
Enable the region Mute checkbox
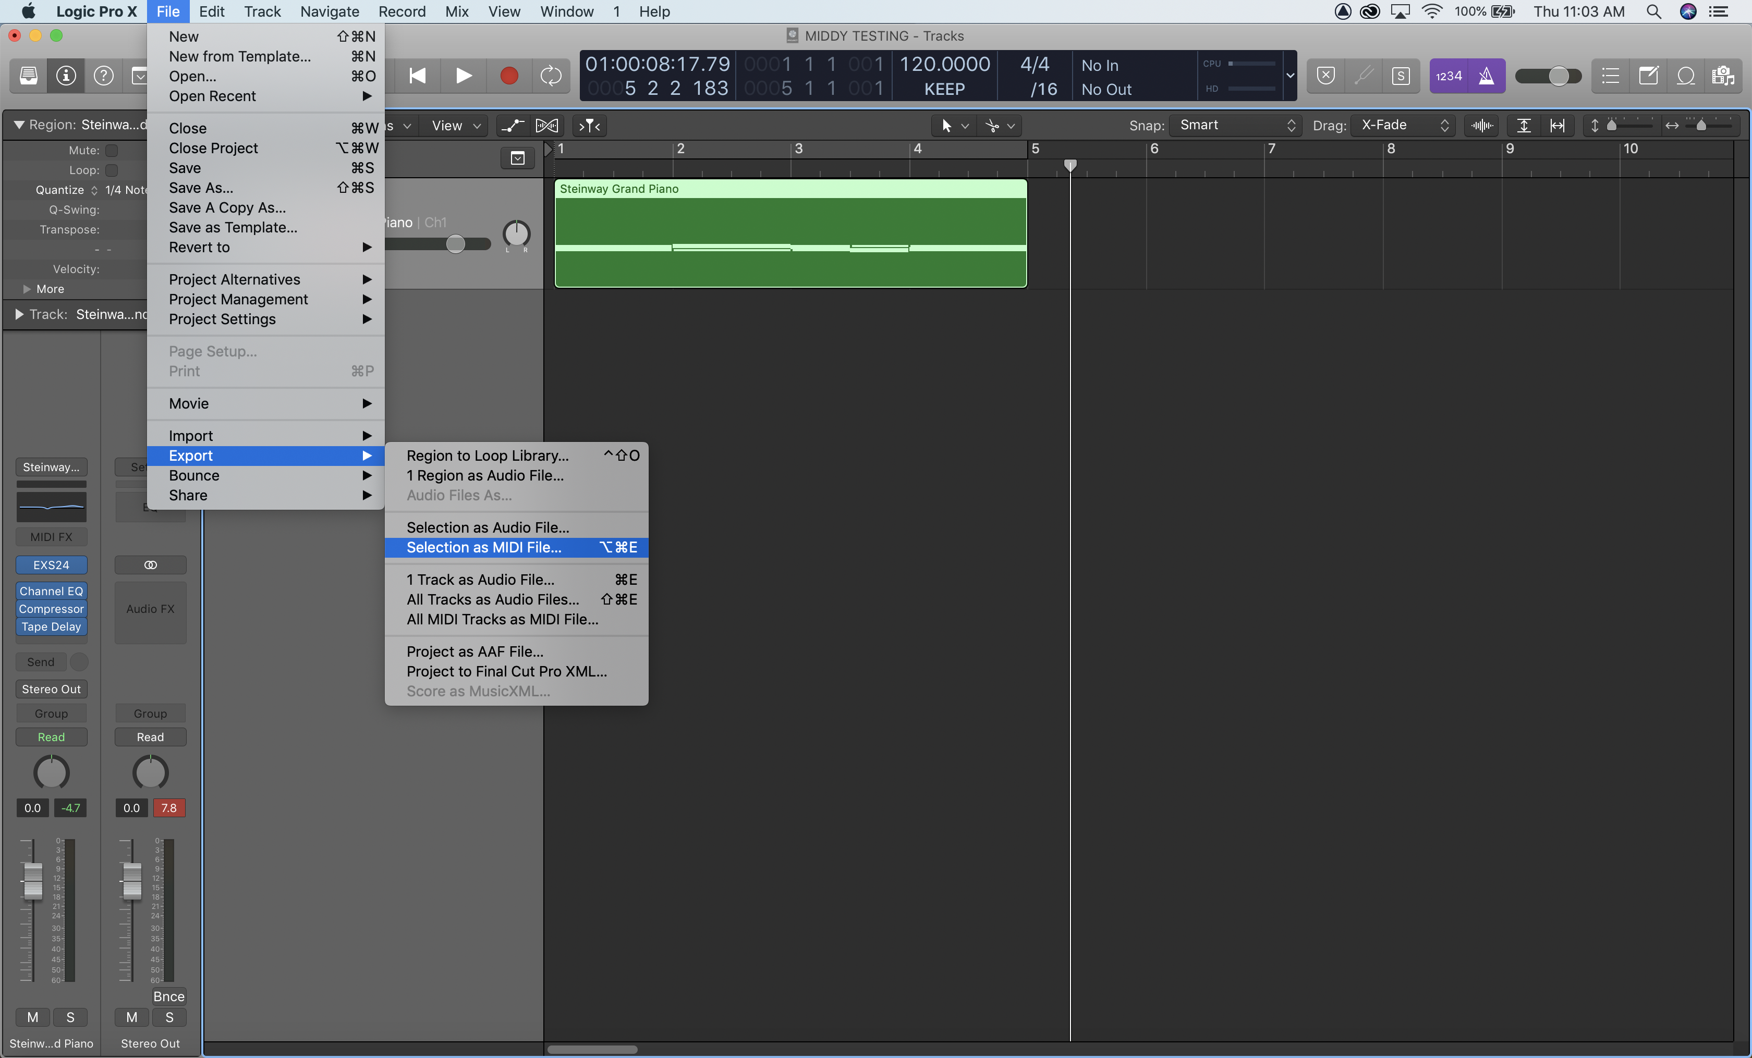pyautogui.click(x=112, y=151)
